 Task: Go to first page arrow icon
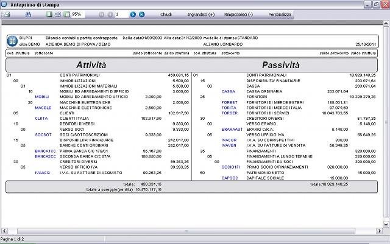(102, 15)
